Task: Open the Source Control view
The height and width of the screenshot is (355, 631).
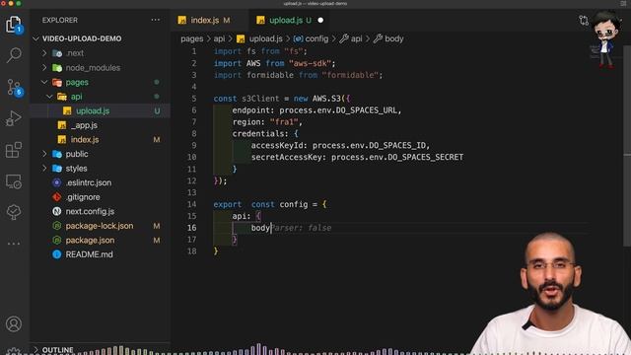Action: click(x=15, y=87)
